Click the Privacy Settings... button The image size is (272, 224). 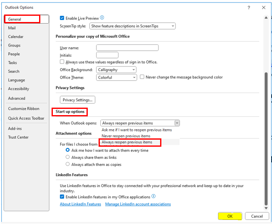(77, 100)
